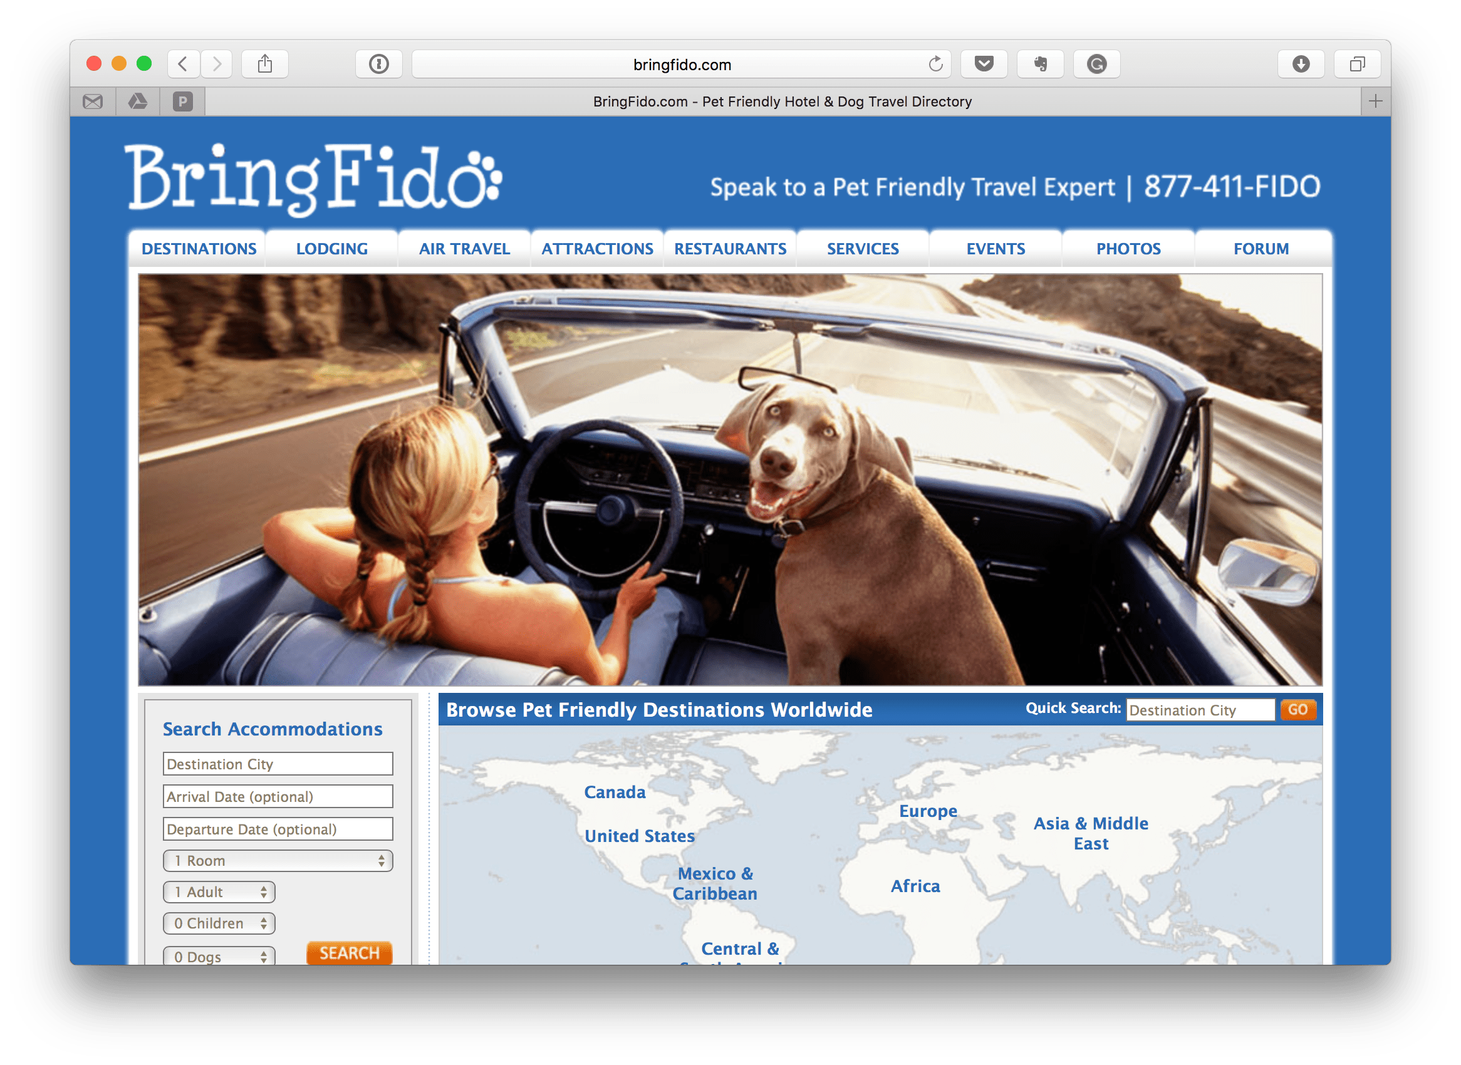Add a new tab with plus icon
Viewport: 1461px width, 1065px height.
[x=1375, y=101]
